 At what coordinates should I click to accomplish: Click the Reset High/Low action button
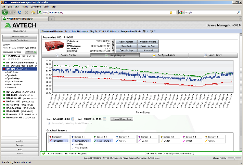pyautogui.click(x=148, y=46)
